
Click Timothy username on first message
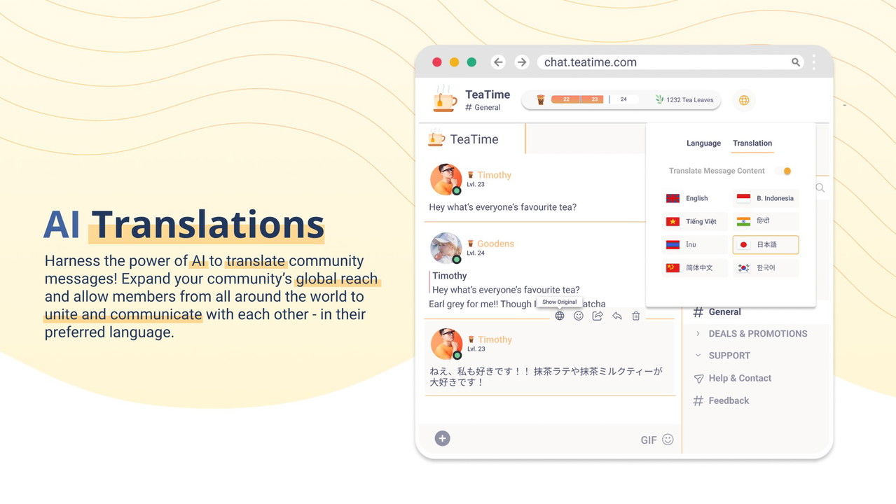click(x=495, y=175)
